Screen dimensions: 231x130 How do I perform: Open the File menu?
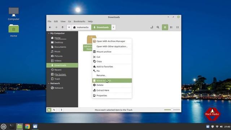click(x=49, y=21)
